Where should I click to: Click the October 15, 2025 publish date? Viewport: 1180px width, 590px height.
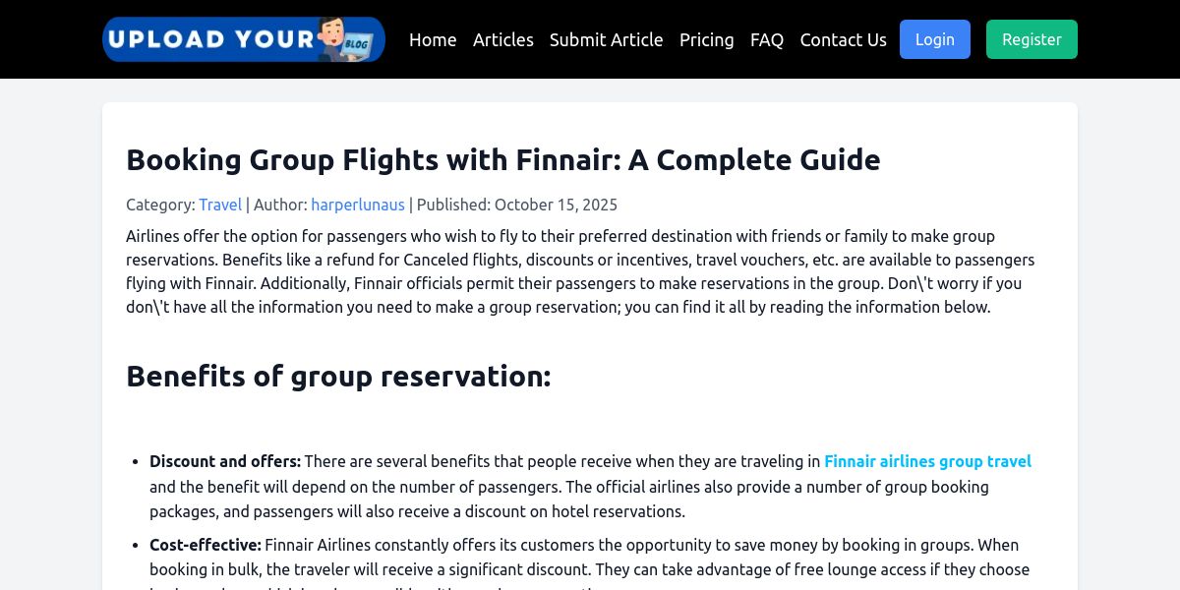[556, 205]
